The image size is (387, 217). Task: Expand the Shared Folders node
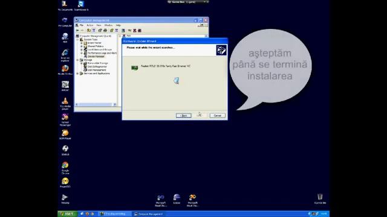click(82, 46)
